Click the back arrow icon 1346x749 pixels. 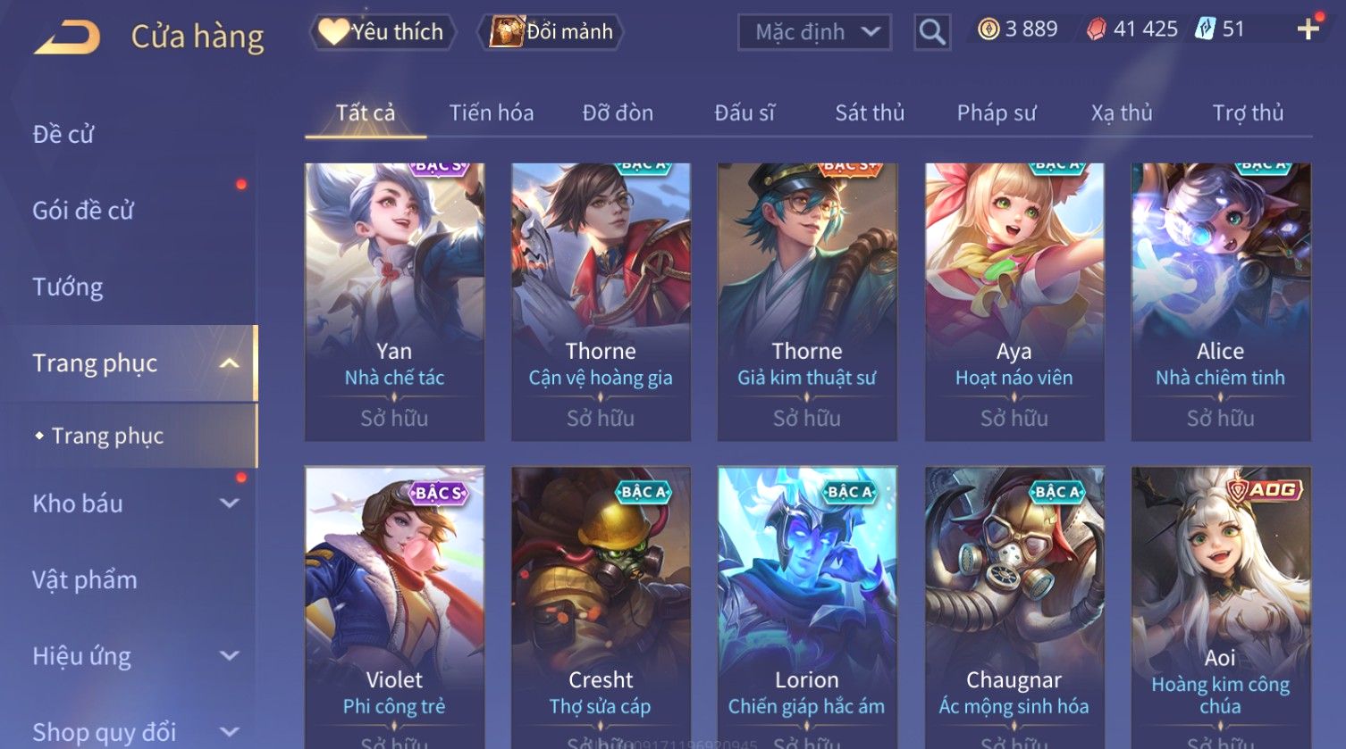tap(67, 37)
